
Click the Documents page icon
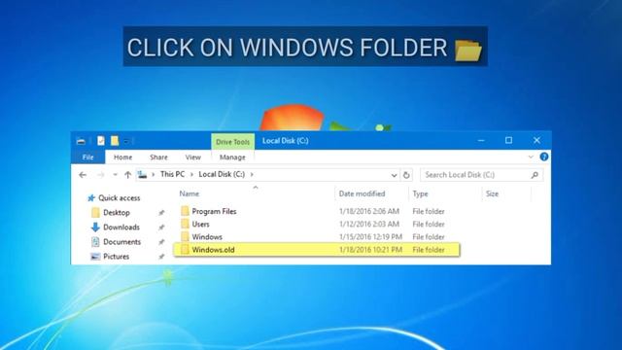(95, 242)
